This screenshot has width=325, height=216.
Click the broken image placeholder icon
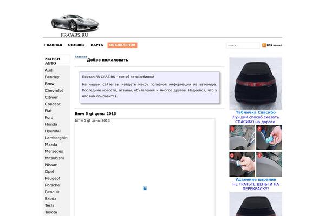coord(145,188)
